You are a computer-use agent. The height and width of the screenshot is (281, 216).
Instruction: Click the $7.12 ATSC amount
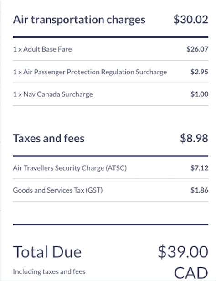[x=199, y=168]
